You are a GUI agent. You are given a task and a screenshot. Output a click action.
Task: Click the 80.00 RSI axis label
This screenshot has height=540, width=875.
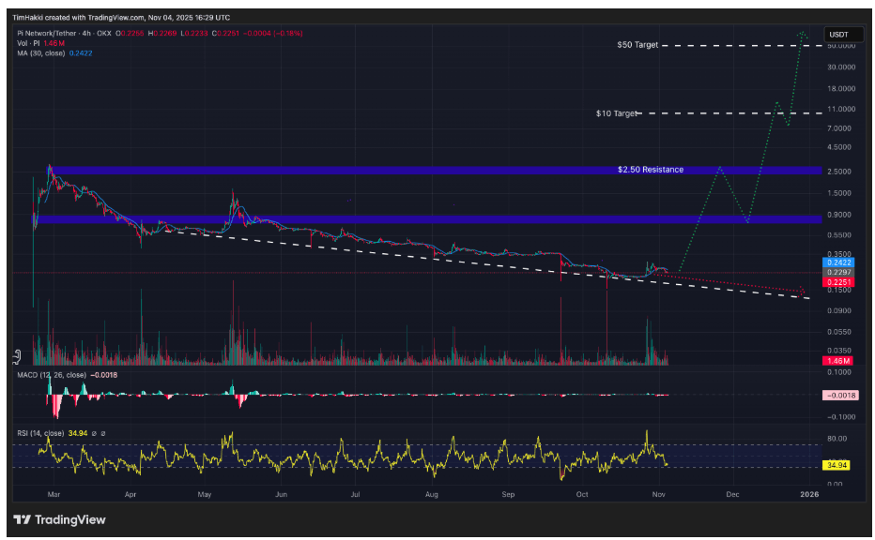click(x=837, y=439)
